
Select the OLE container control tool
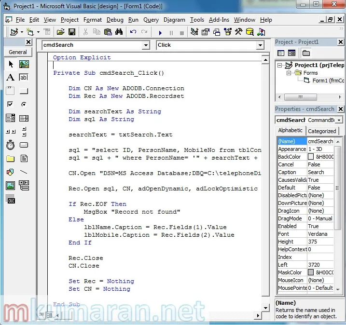tap(10, 199)
